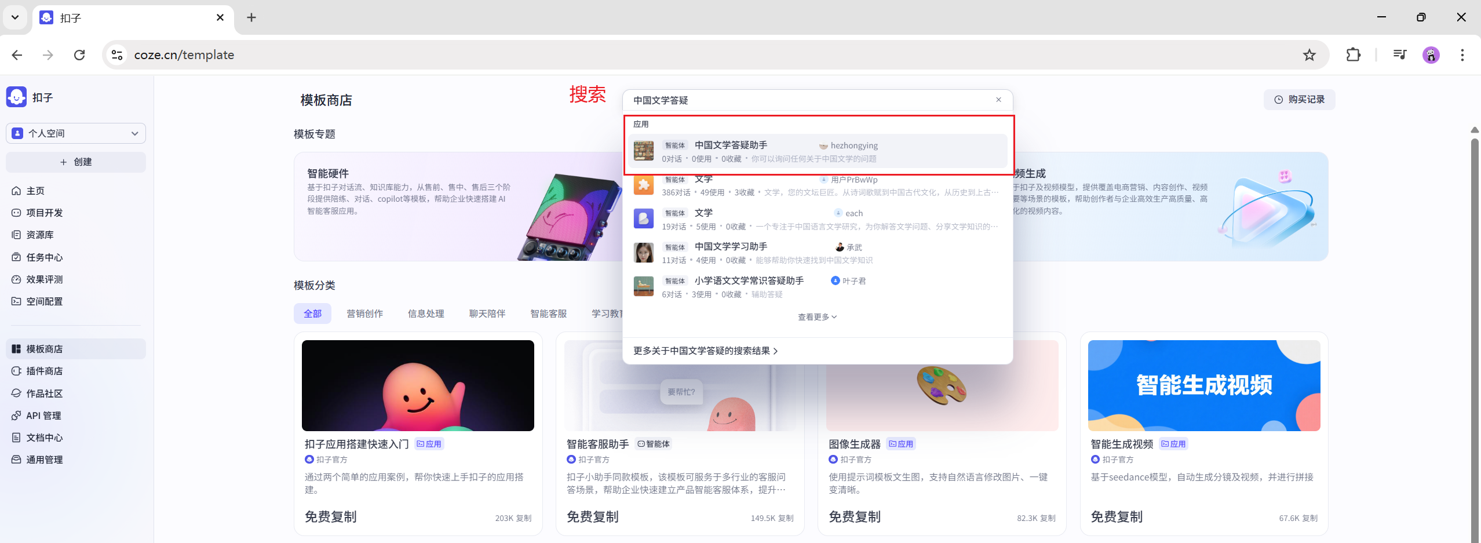Click the API 管理 icon
The height and width of the screenshot is (543, 1481).
(x=16, y=416)
